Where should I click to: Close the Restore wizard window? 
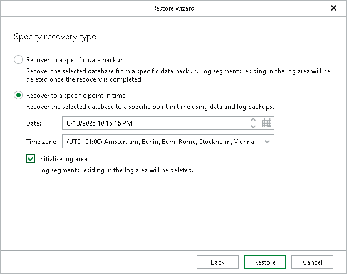tap(334, 8)
